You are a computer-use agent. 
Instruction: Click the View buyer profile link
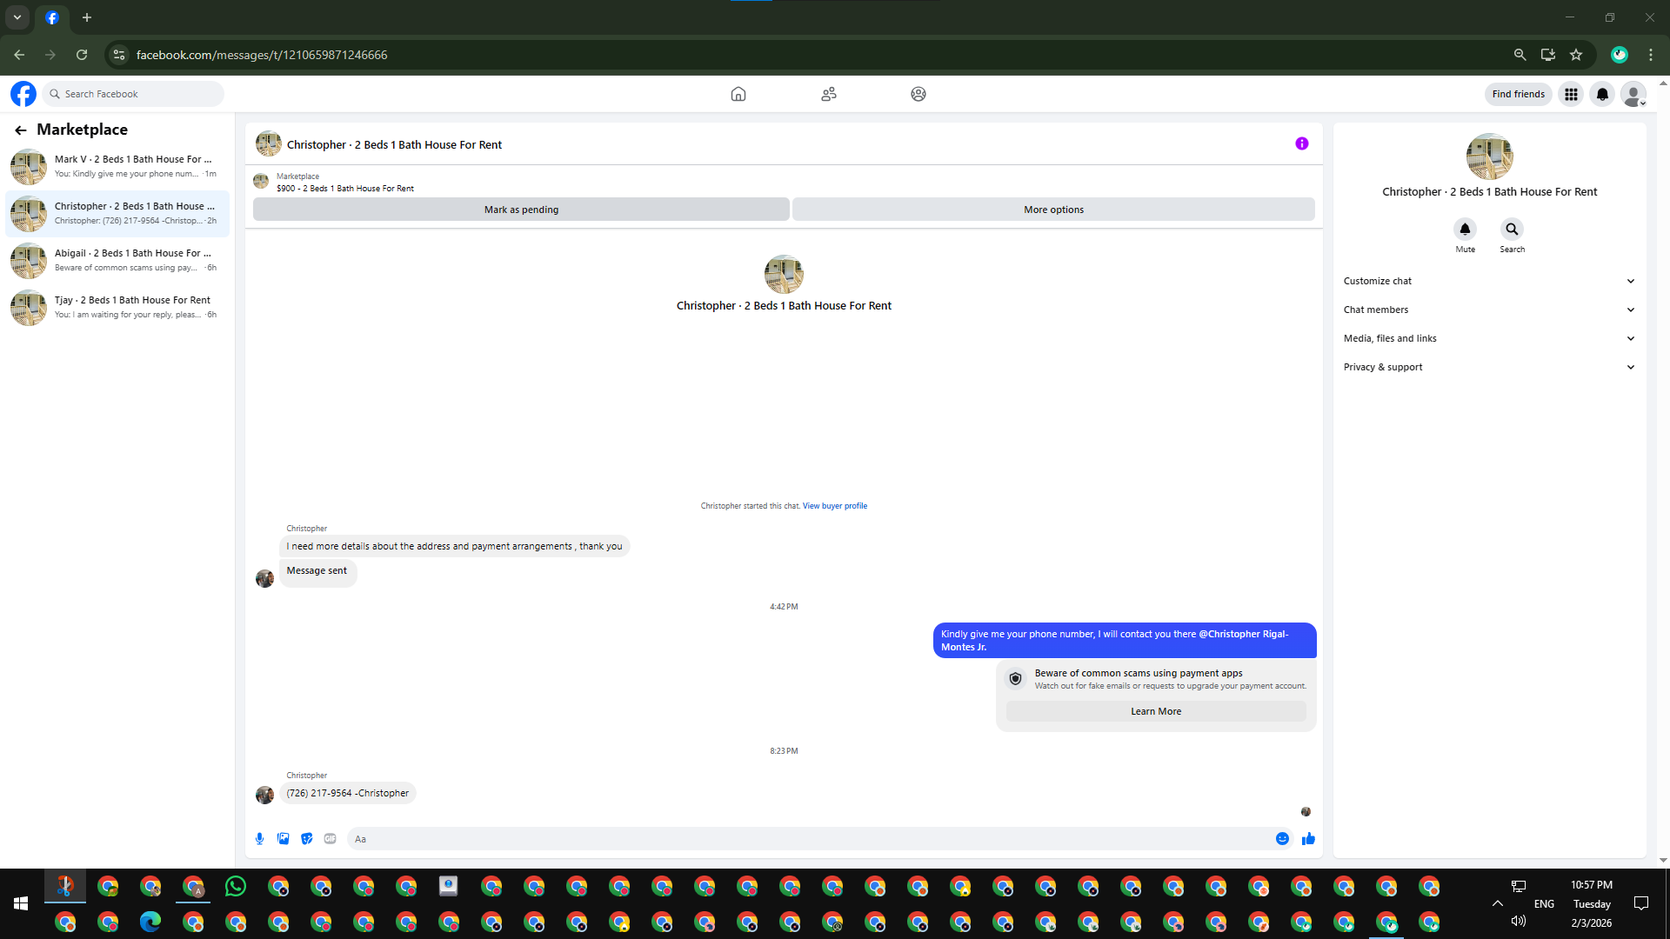[x=834, y=506]
